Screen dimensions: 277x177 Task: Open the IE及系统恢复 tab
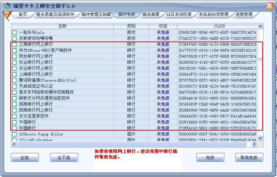coord(179,14)
